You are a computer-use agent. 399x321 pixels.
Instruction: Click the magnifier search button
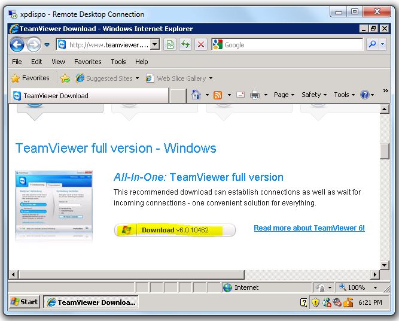[372, 44]
